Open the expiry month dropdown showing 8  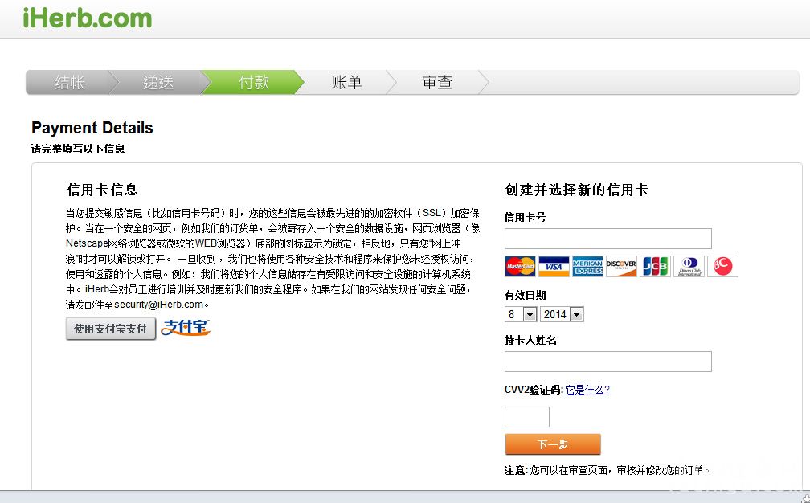click(x=521, y=314)
